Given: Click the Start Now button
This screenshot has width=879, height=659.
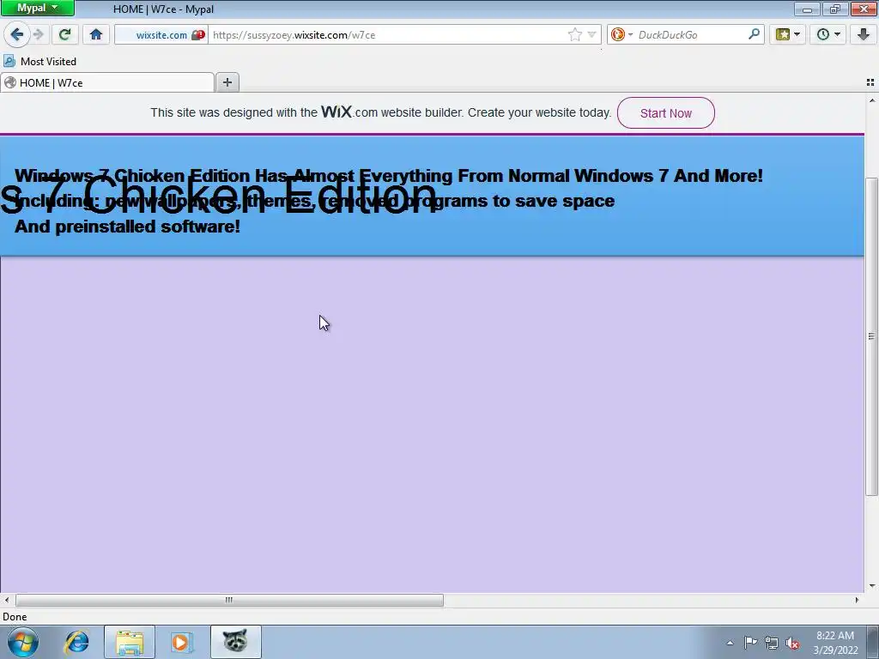Looking at the screenshot, I should click(x=666, y=113).
